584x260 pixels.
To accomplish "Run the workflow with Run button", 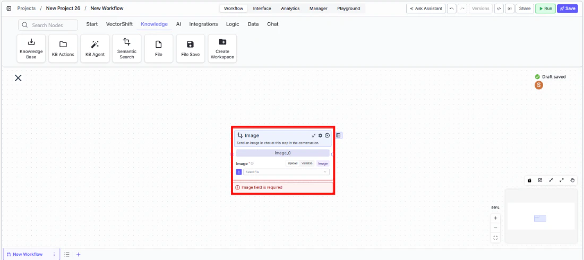I will click(546, 8).
